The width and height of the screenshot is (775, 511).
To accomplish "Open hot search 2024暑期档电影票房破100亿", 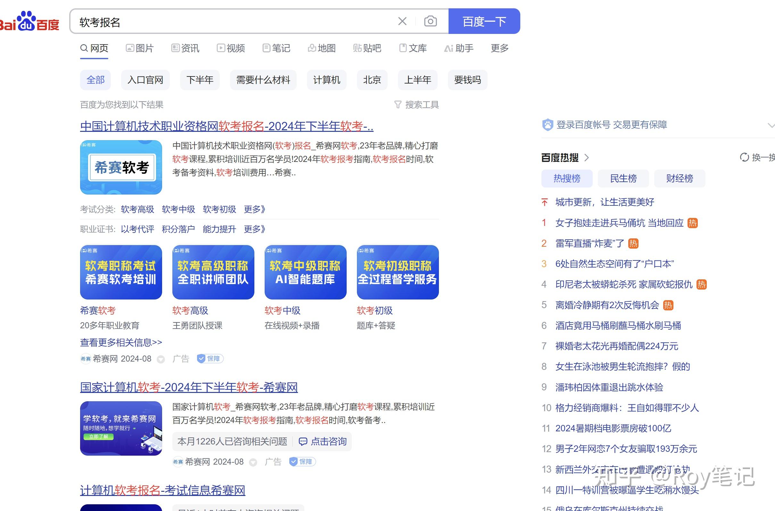I will (613, 428).
